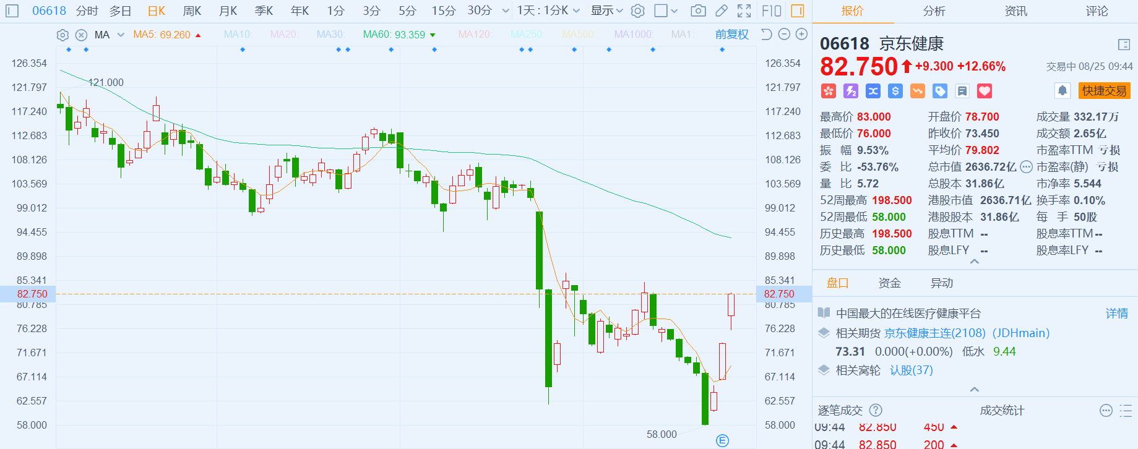
Task: Open the 1天:1分K period dropdown
Action: 548,11
